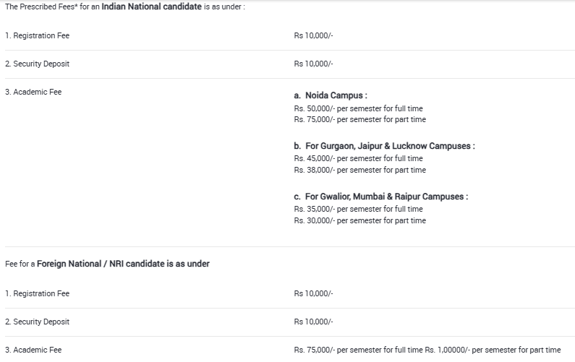Click the Foreign National Security Deposit label
This screenshot has width=575, height=362.
click(38, 322)
